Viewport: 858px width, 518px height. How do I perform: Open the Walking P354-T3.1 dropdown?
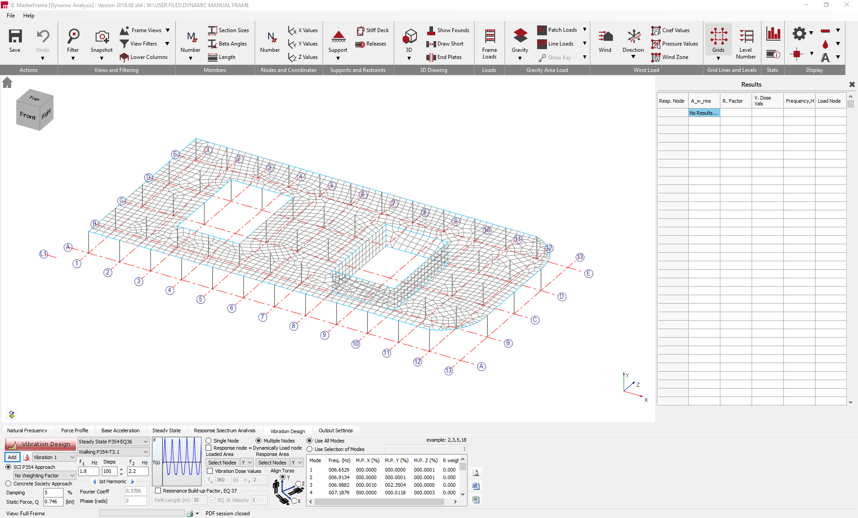tap(113, 452)
